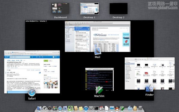
Task: Click the "Dashboard" label text
Action: (60, 18)
